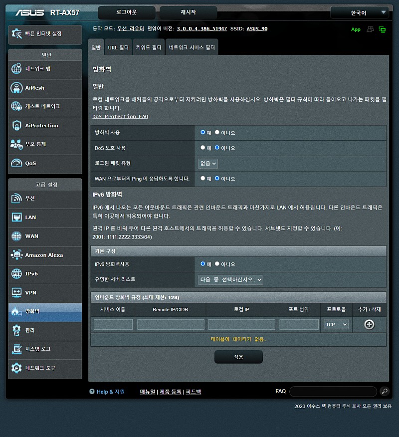This screenshot has width=399, height=437.
Task: Click the green network status icon
Action: pyautogui.click(x=382, y=29)
